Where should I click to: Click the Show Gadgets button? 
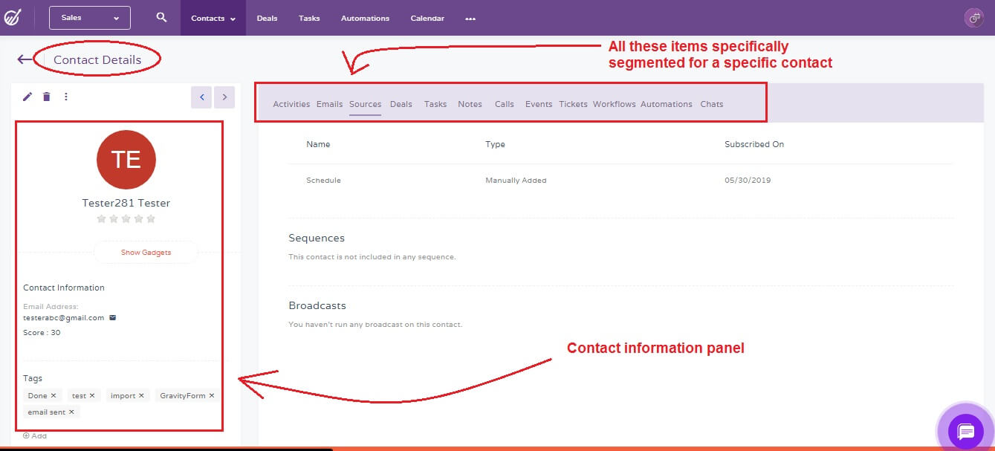coord(145,252)
